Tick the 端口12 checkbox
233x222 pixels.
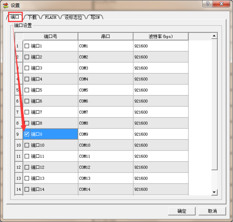click(x=27, y=167)
